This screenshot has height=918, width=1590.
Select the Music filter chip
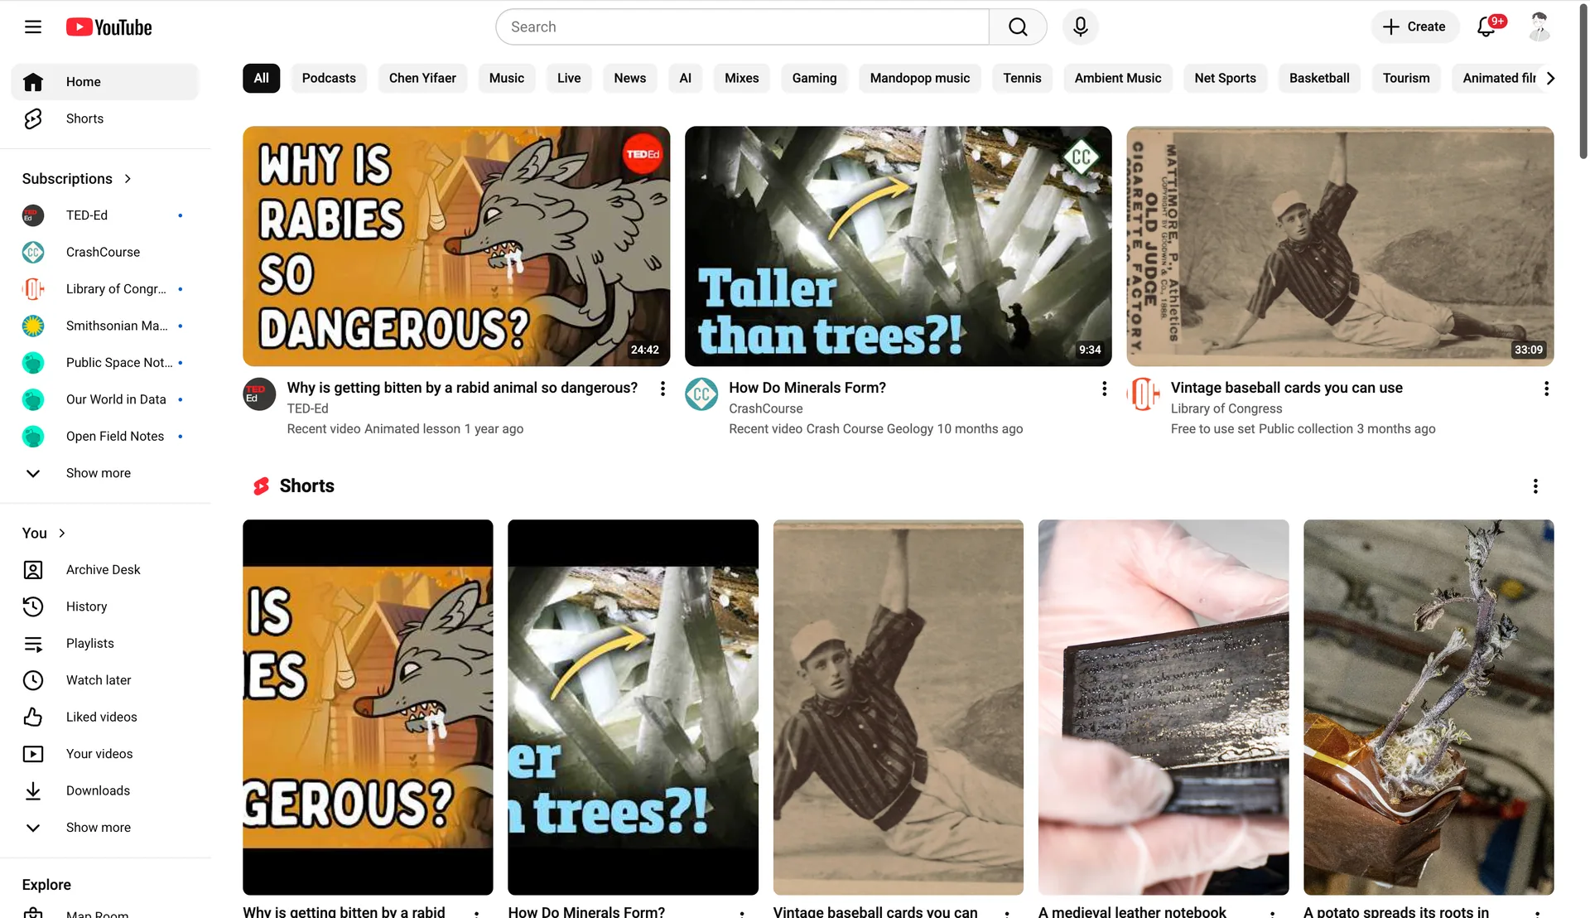(x=506, y=78)
